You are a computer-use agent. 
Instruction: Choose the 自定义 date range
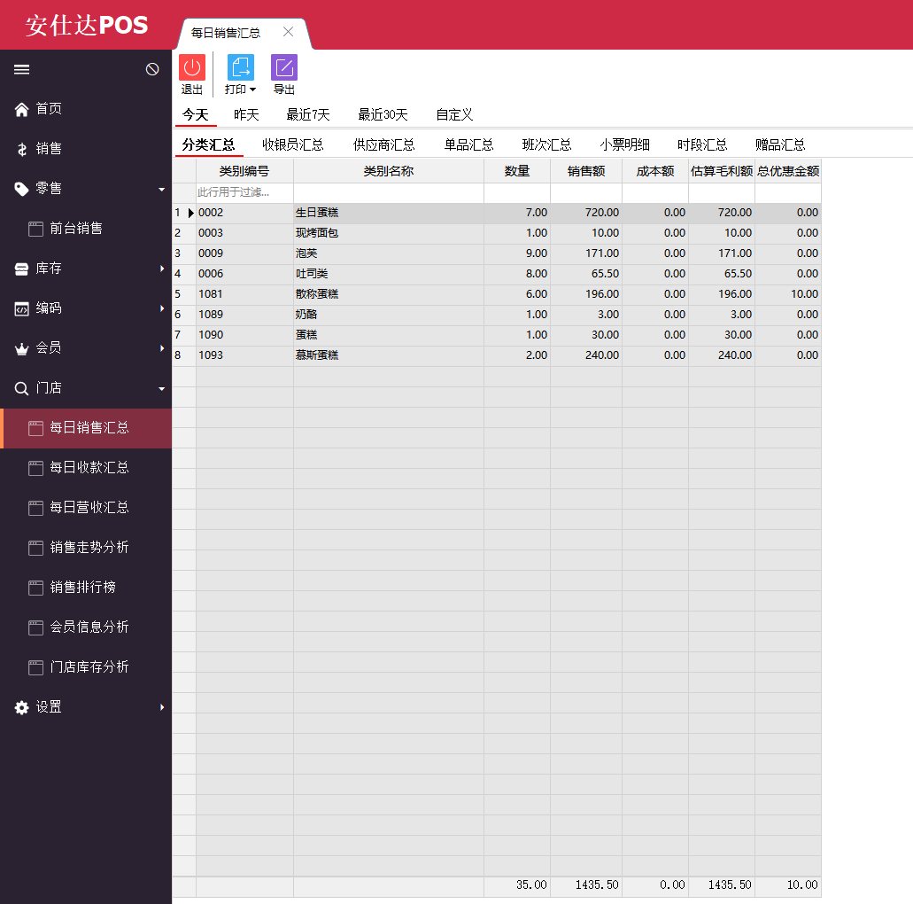tap(454, 115)
